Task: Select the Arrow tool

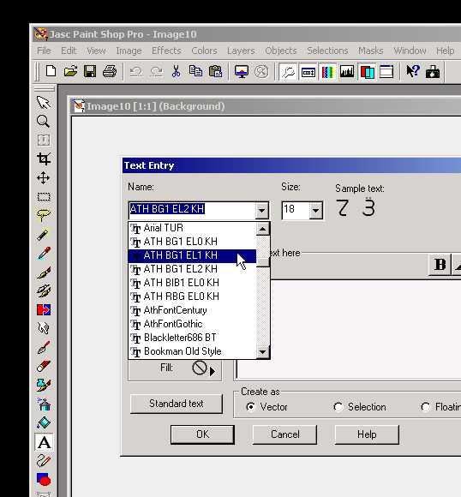Action: [x=44, y=102]
